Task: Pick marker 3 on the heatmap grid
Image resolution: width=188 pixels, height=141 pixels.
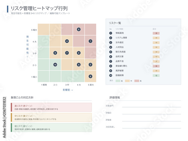Action: coord(90,65)
